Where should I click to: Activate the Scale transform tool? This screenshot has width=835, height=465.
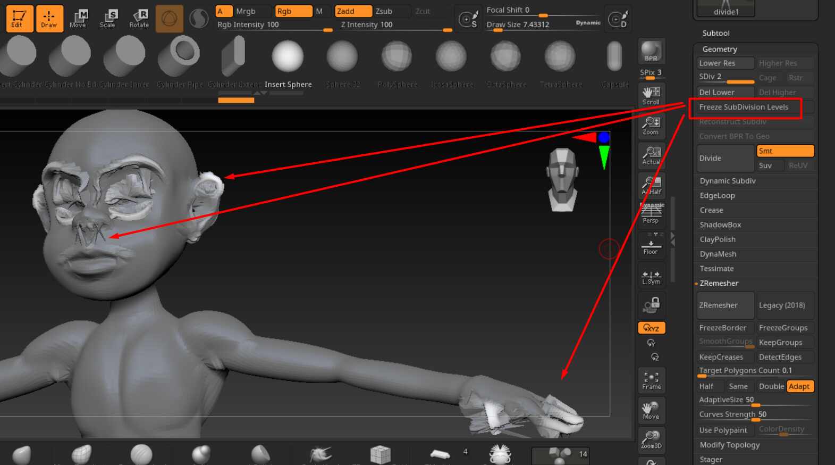pos(108,19)
